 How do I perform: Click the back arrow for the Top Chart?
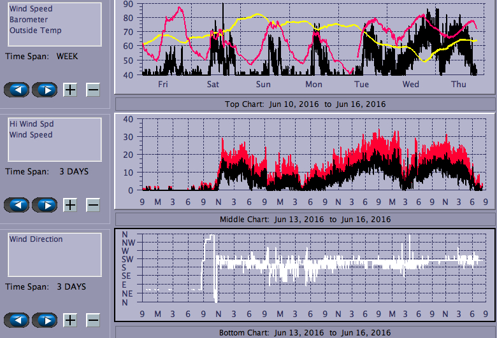[17, 90]
